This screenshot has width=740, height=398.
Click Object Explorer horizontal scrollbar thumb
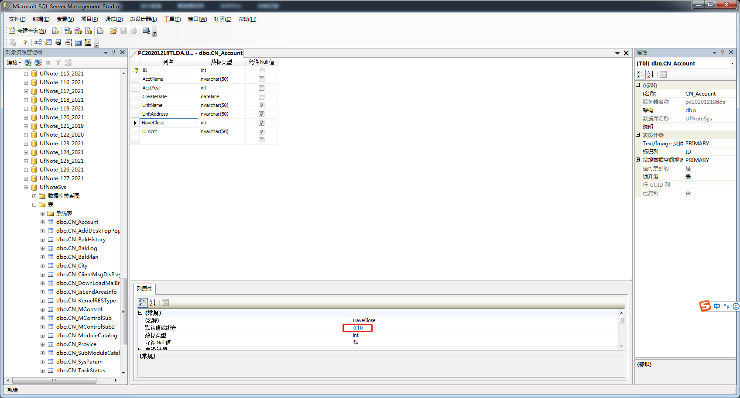54,380
